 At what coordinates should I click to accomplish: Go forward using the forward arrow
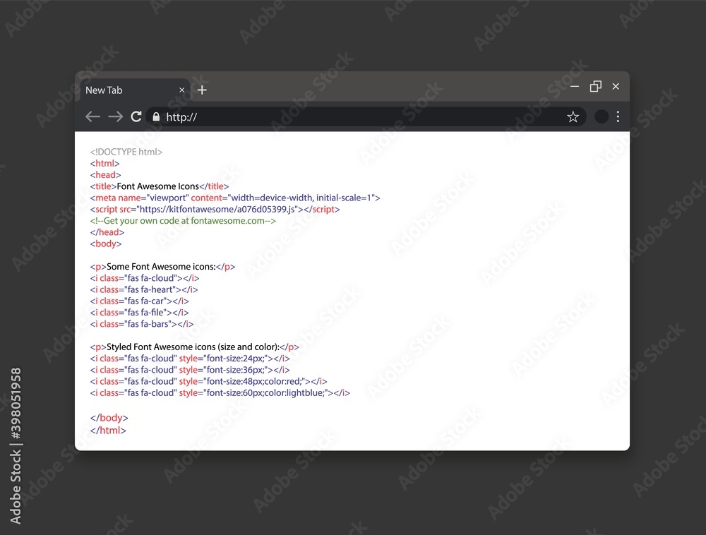pyautogui.click(x=115, y=117)
